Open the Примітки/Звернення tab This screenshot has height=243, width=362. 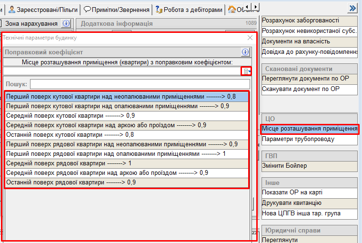(117, 9)
